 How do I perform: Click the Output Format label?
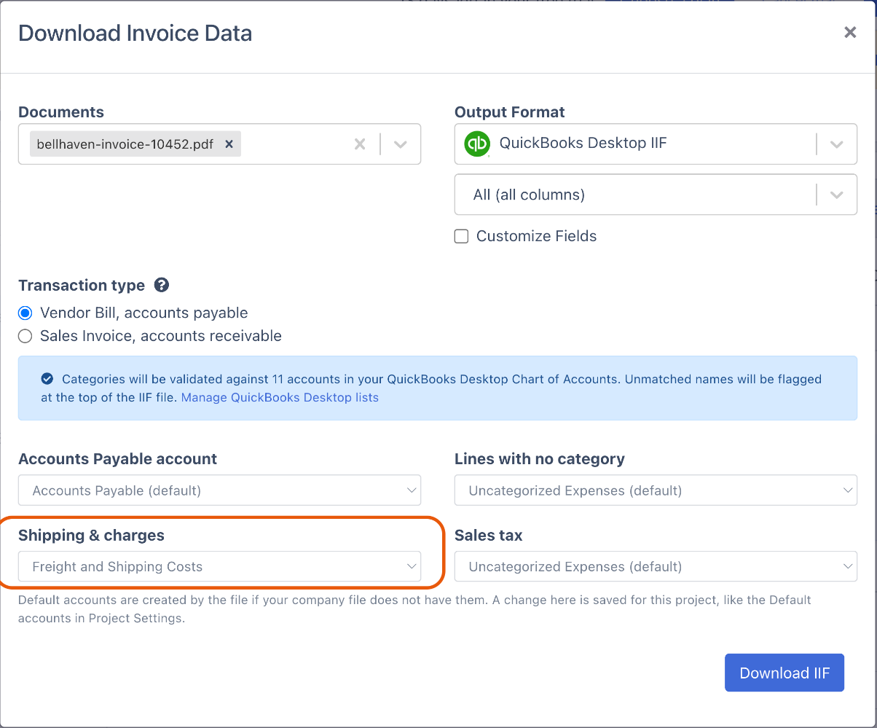pos(510,112)
